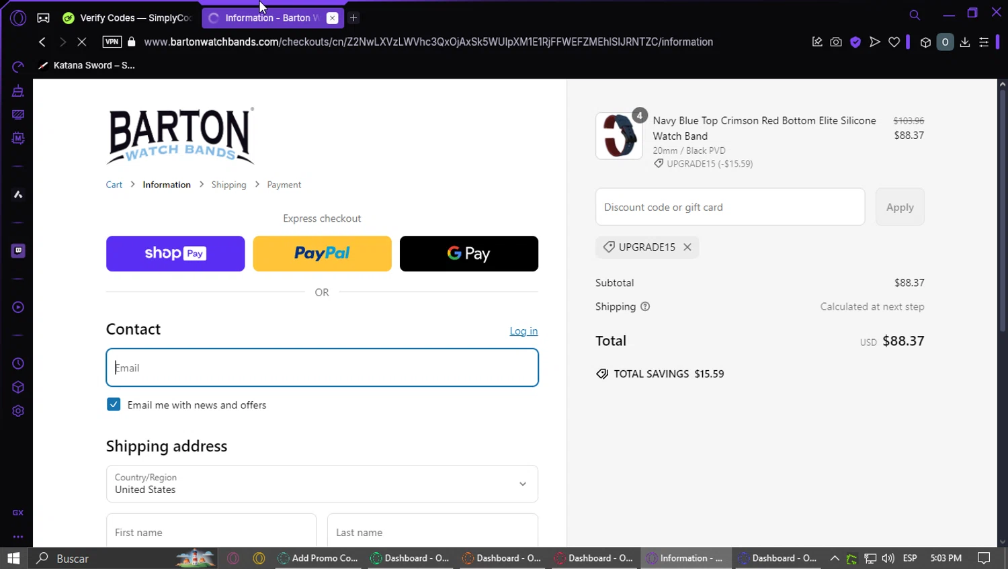Image resolution: width=1008 pixels, height=569 pixels.
Task: Click the heart bookmark icon
Action: 894,42
